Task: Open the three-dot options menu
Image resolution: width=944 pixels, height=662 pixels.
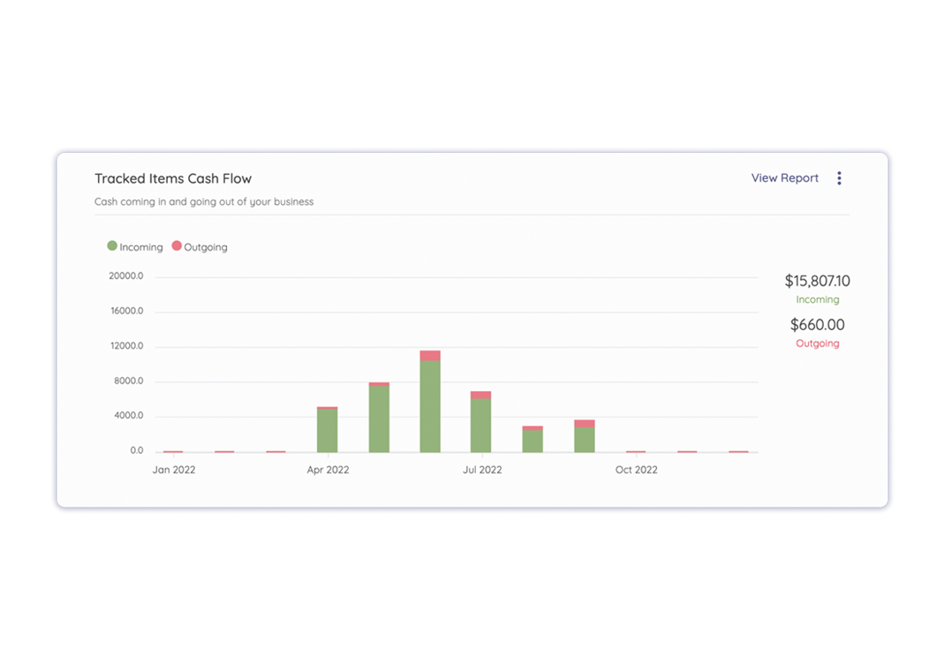Action: [839, 177]
